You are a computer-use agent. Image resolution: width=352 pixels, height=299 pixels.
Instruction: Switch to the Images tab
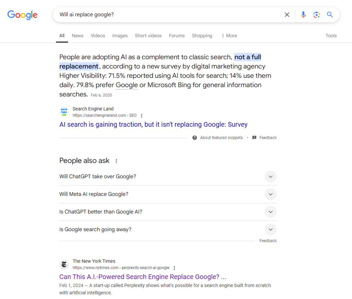(x=120, y=36)
